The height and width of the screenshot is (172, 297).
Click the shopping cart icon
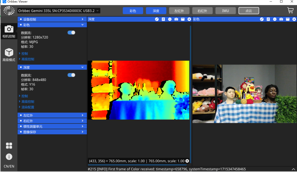tap(290, 11)
